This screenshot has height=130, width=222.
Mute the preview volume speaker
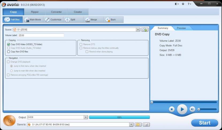[x=192, y=109]
